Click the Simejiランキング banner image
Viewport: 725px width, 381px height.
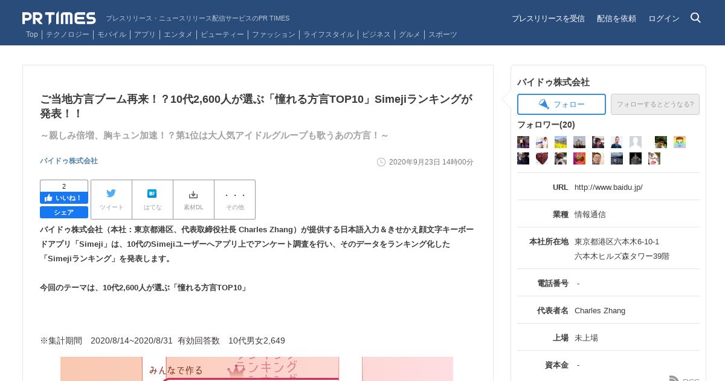(x=257, y=369)
